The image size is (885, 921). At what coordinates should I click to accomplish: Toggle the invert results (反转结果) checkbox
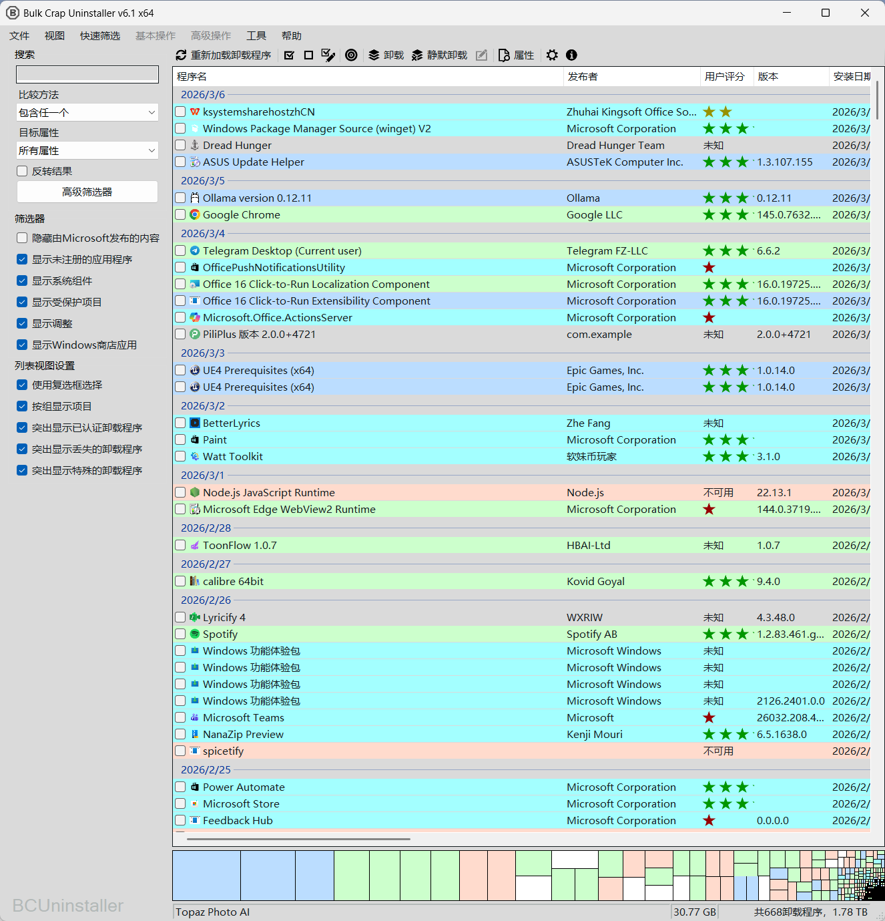(22, 172)
